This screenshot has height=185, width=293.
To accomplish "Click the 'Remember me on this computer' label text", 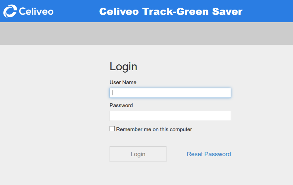I will point(154,129).
